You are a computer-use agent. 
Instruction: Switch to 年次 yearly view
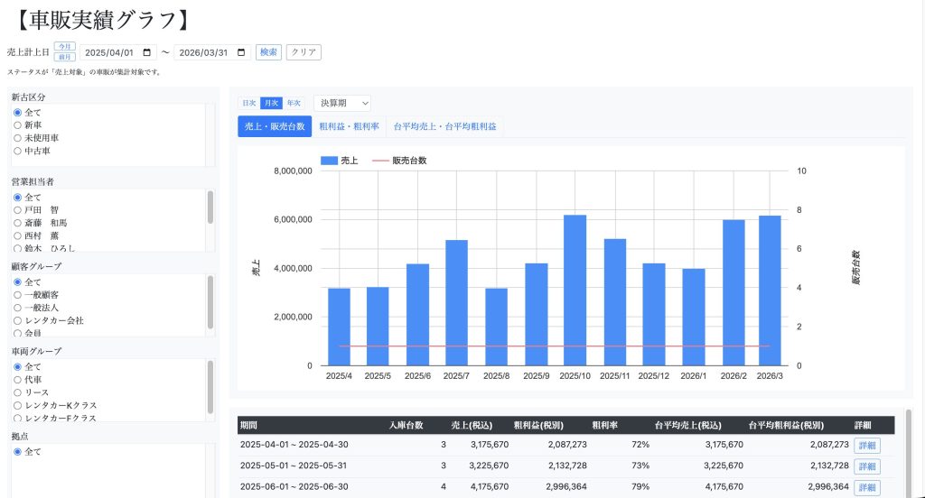coord(294,103)
